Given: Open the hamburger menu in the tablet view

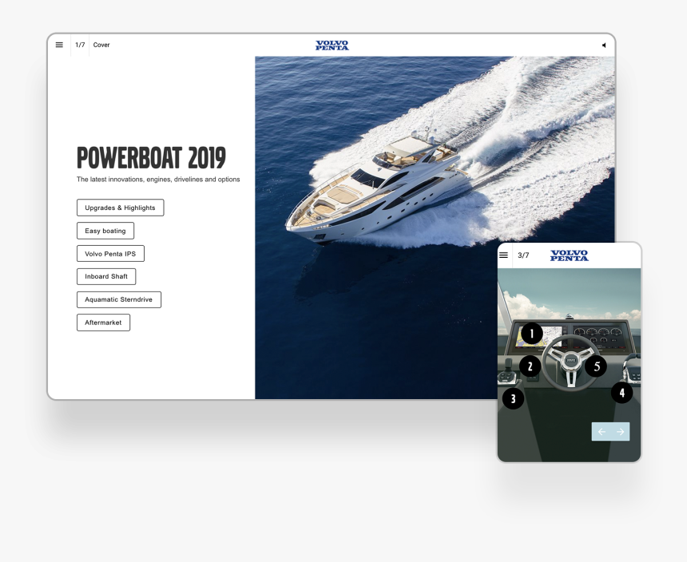Looking at the screenshot, I should click(59, 45).
